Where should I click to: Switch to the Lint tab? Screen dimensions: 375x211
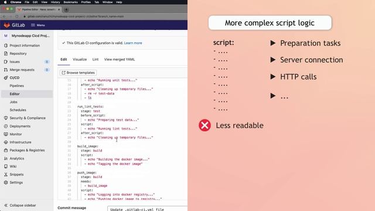96,59
